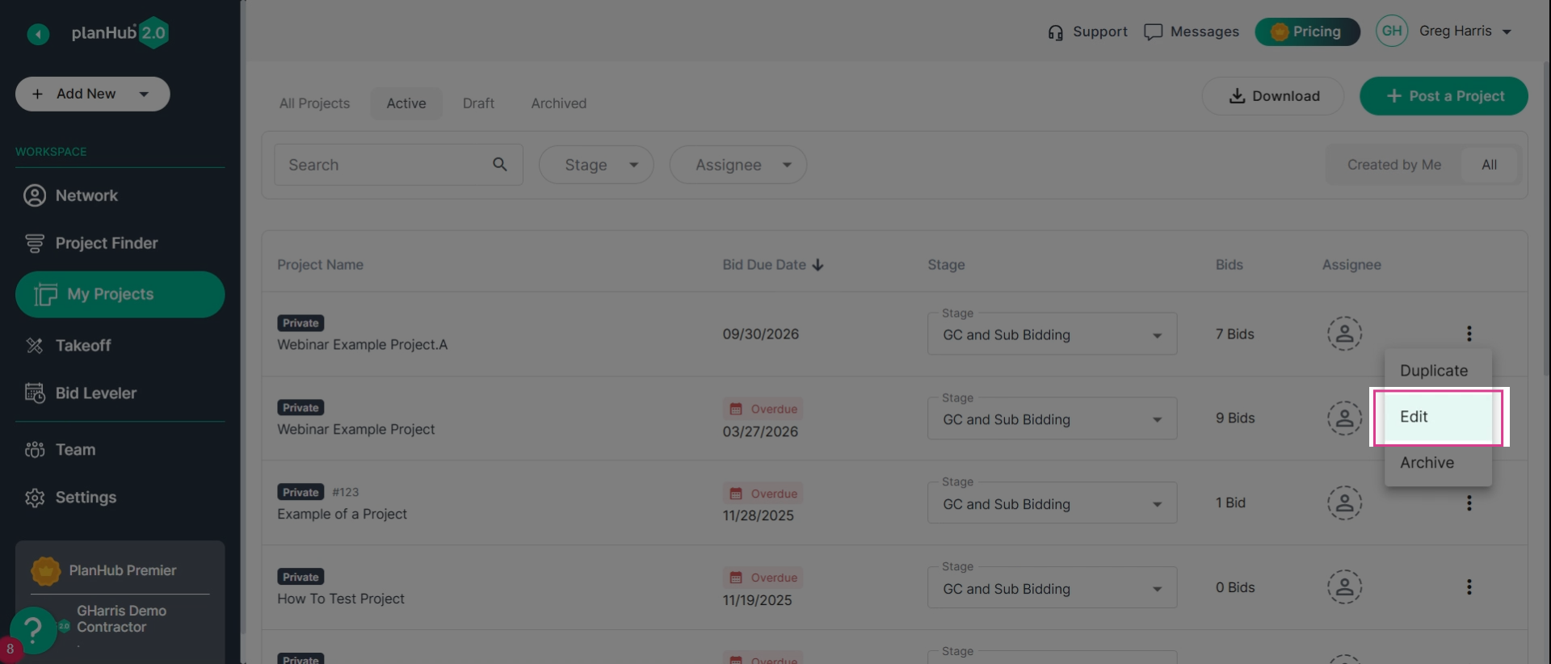Image resolution: width=1551 pixels, height=664 pixels.
Task: Click Post a Project
Action: tap(1444, 96)
